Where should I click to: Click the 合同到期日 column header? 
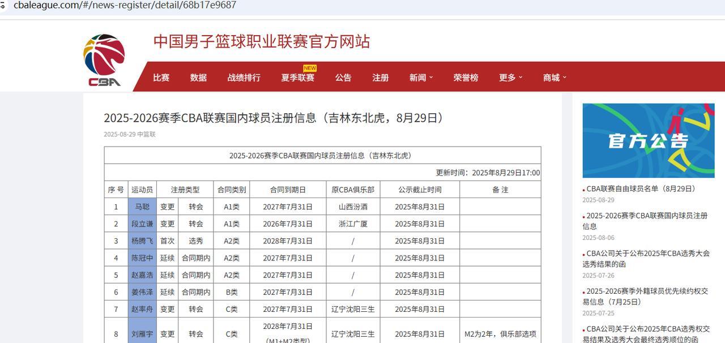(x=288, y=190)
